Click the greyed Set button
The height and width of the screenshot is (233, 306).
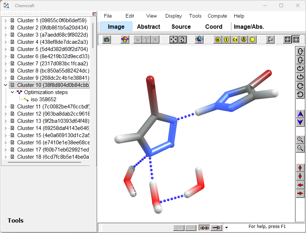[x=179, y=228]
